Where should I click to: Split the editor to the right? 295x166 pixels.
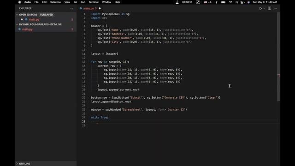269,8
